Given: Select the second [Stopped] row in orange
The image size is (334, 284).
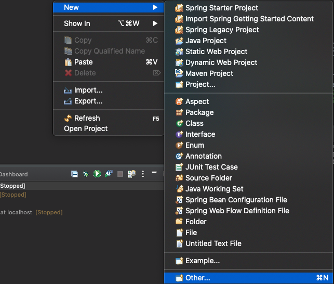Looking at the screenshot, I should [82, 195].
